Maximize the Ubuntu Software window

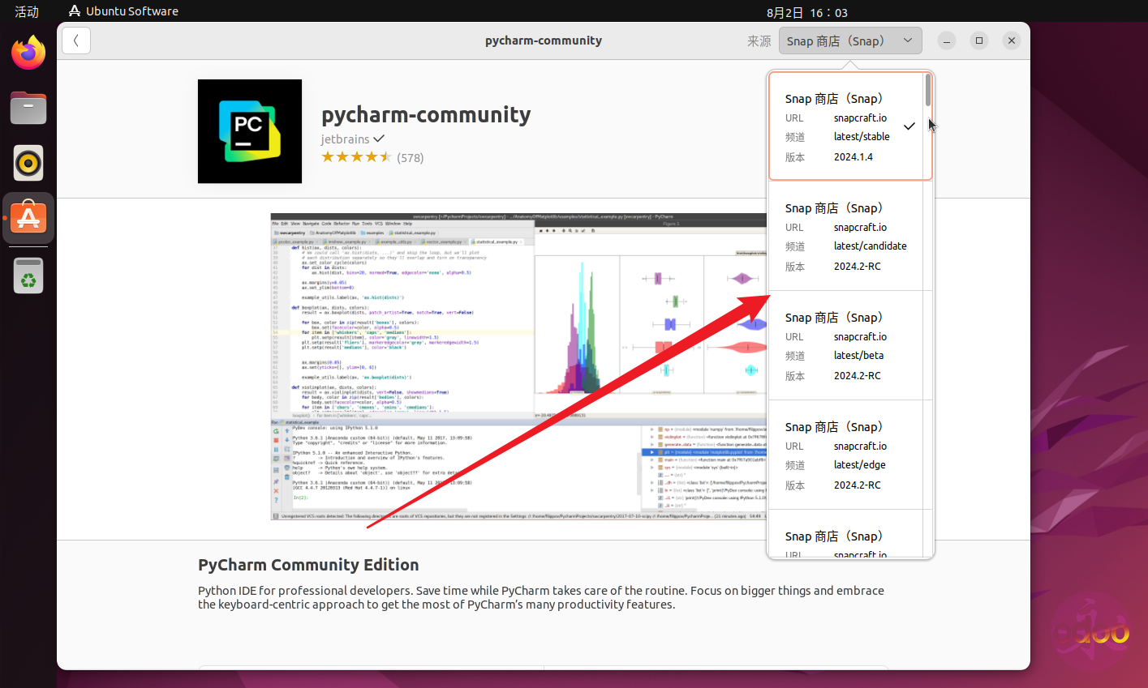tap(979, 41)
